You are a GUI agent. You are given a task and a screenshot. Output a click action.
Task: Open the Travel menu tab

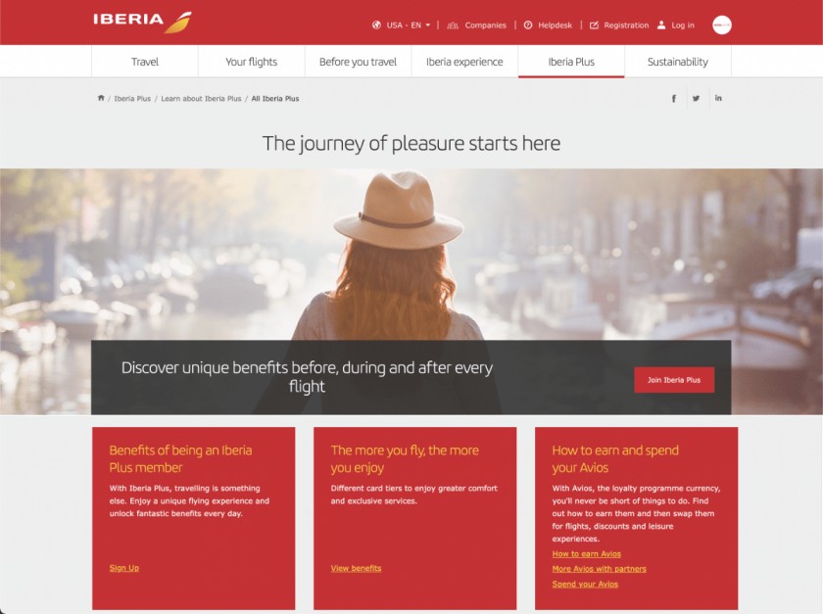coord(145,62)
